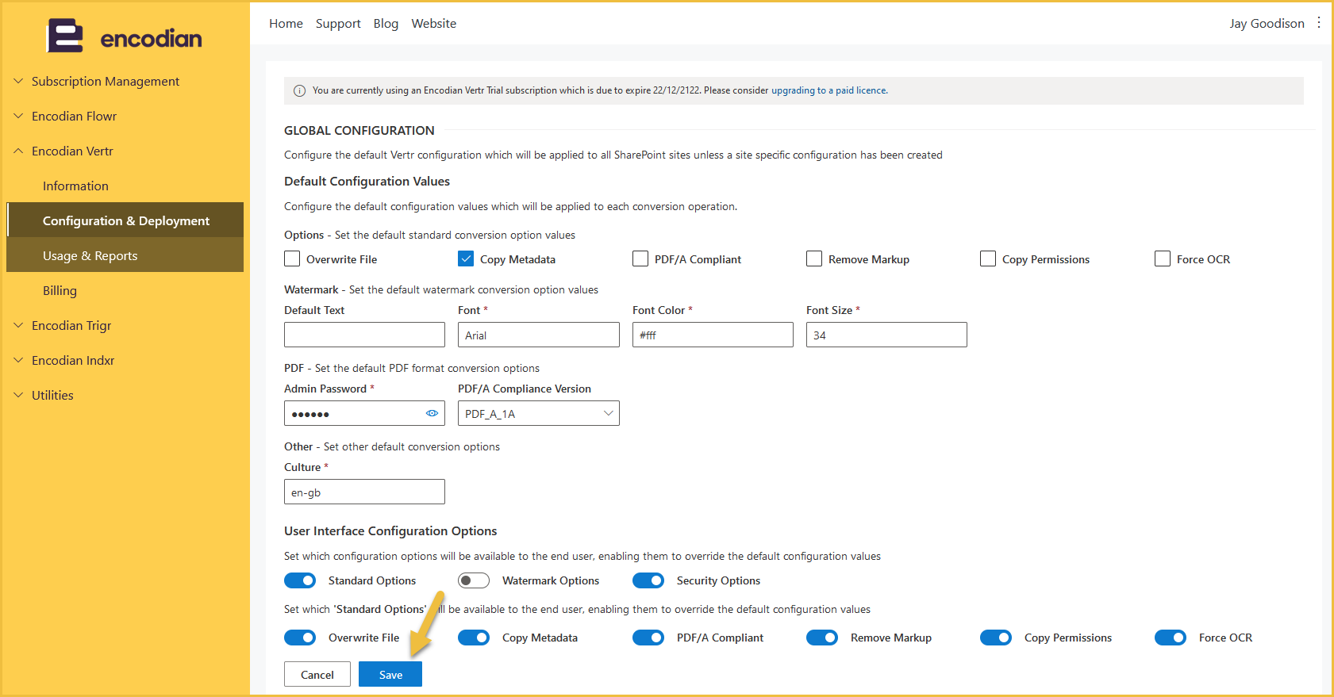
Task: Click the Font Color field with #fff
Action: pyautogui.click(x=713, y=335)
